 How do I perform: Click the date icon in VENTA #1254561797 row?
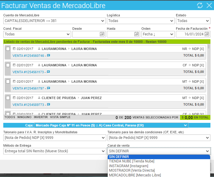click(x=14, y=81)
